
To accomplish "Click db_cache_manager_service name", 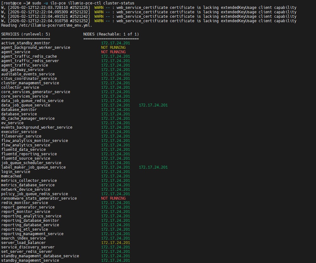I will 28,118.
